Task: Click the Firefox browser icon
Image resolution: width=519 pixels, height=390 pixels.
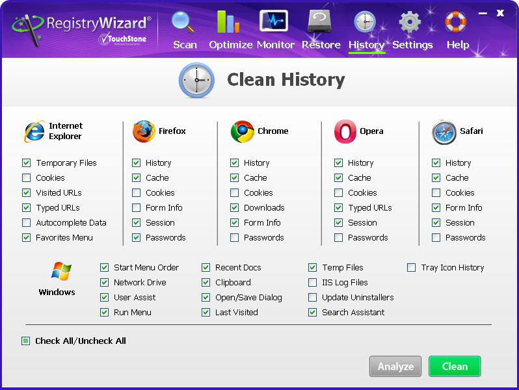Action: (144, 131)
